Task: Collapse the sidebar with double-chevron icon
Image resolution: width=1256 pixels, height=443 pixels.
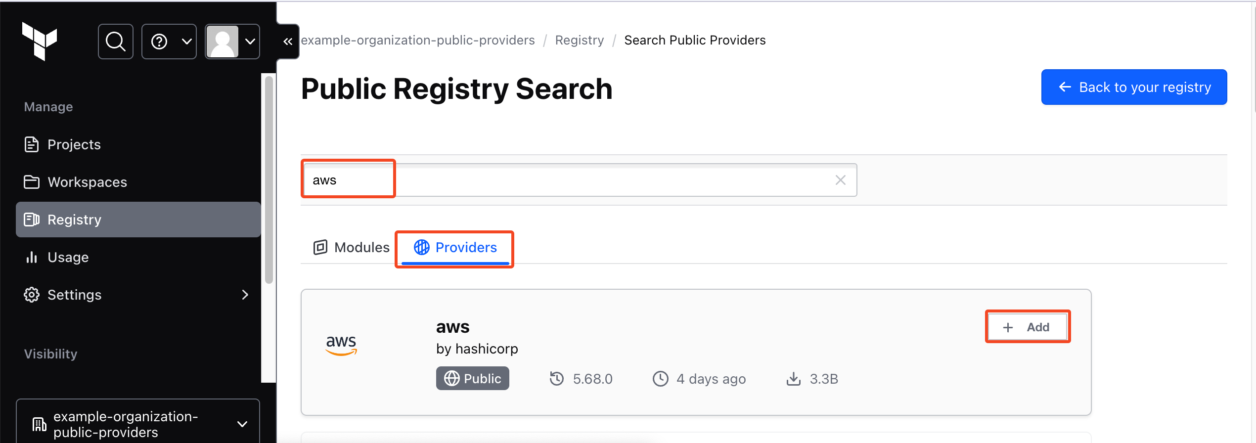Action: (x=288, y=42)
